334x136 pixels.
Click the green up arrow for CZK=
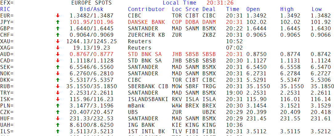58,112
